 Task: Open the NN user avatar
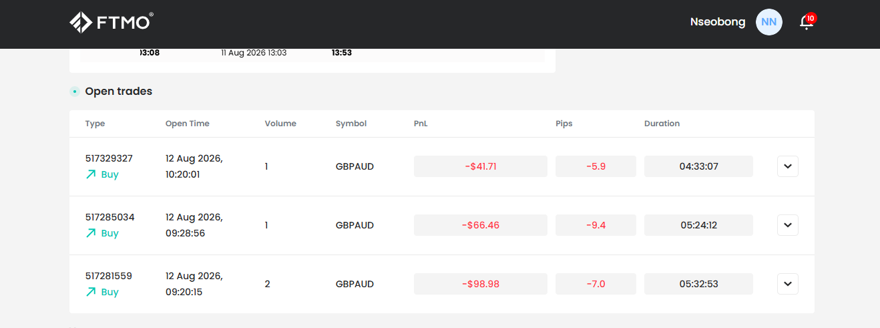(x=768, y=22)
